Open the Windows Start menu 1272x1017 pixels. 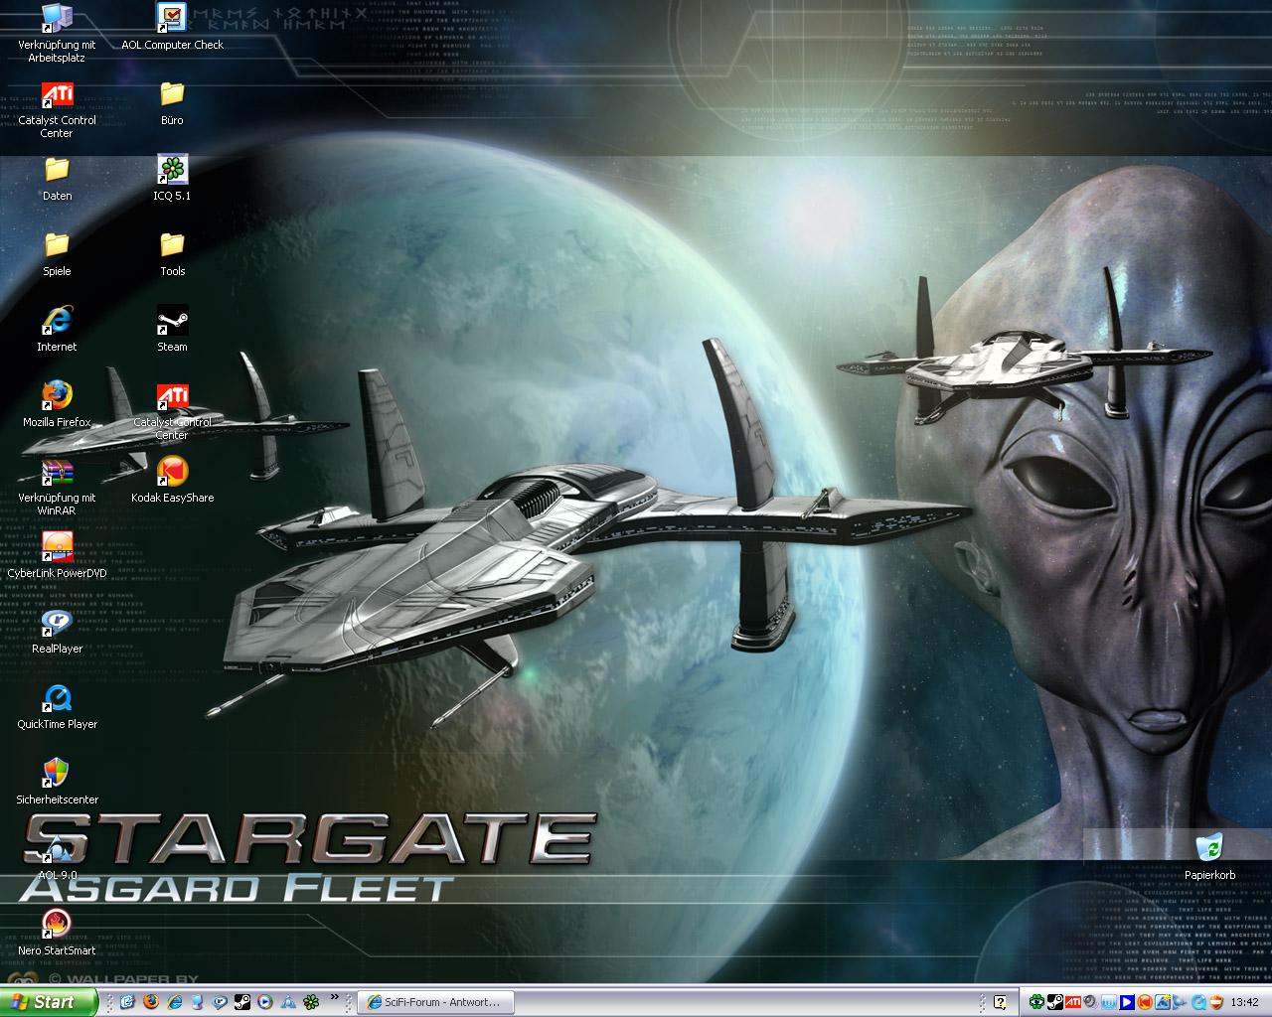coord(48,1002)
